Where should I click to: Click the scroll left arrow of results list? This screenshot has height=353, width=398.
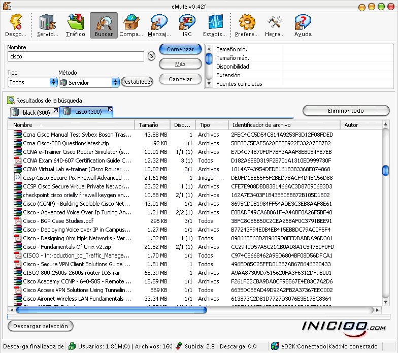click(x=11, y=310)
